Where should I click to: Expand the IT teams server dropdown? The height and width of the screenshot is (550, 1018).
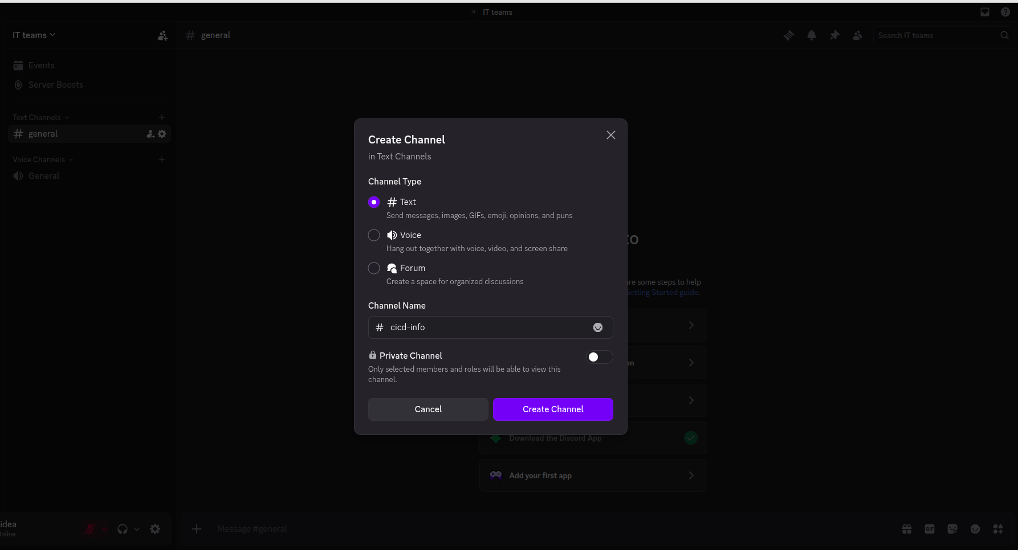point(34,35)
